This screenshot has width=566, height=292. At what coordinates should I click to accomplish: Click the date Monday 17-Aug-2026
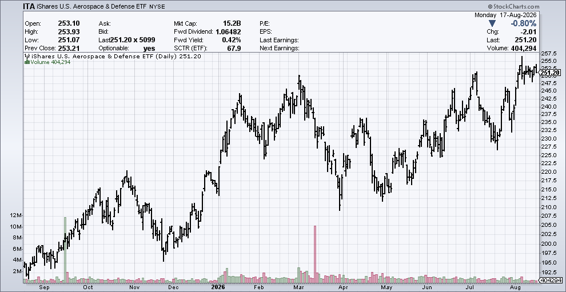click(505, 15)
